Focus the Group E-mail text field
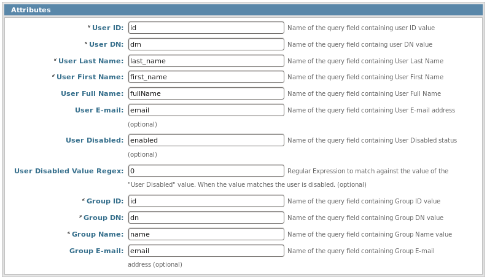The width and height of the screenshot is (487, 279). tap(206, 251)
